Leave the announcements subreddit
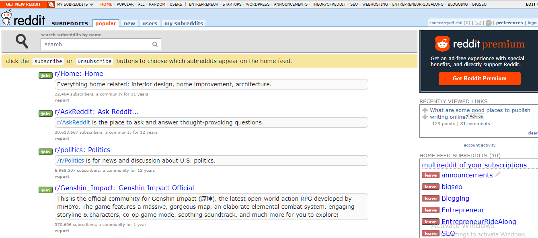 [x=430, y=175]
